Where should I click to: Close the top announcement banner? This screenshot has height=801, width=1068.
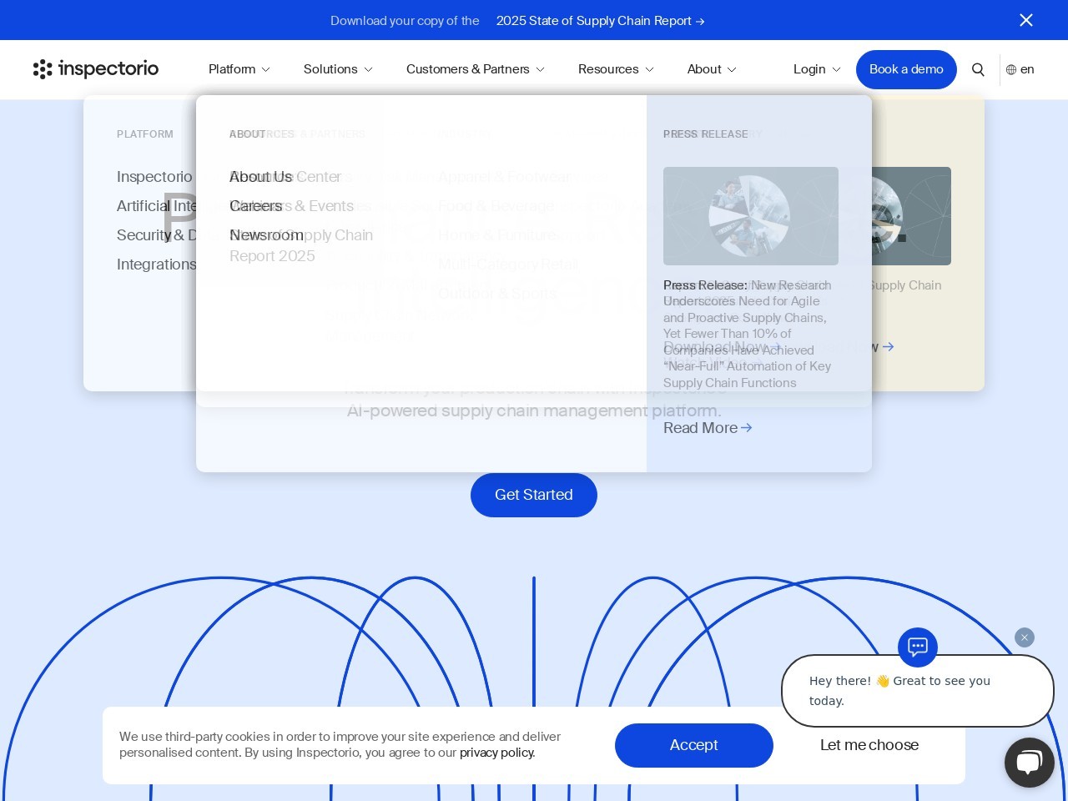pos(1026,20)
